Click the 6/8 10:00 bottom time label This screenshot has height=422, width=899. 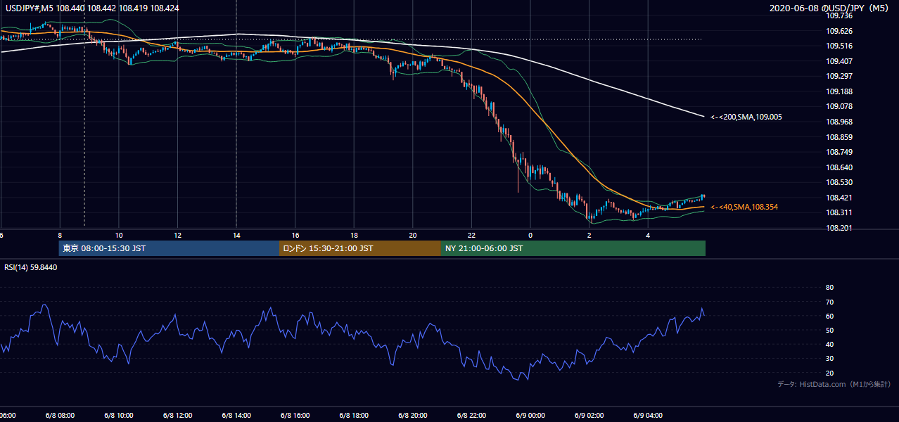[118, 415]
